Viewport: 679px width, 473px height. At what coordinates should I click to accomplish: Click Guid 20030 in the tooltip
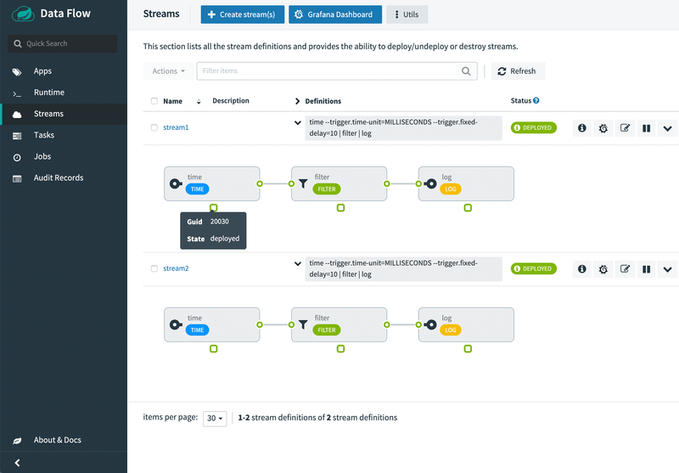click(208, 222)
